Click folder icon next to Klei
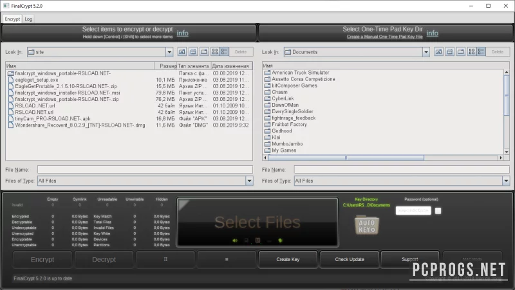515x290 pixels. [267, 138]
